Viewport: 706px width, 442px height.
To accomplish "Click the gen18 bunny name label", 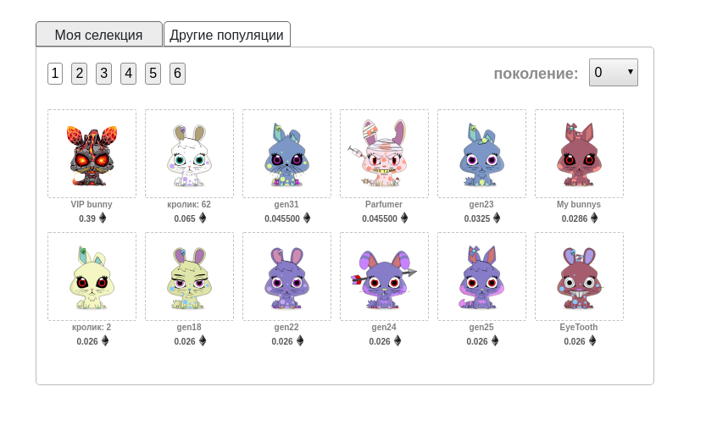I will 189,328.
